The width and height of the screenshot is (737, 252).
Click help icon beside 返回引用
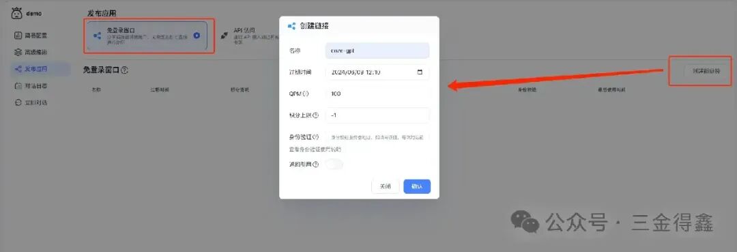(x=315, y=165)
